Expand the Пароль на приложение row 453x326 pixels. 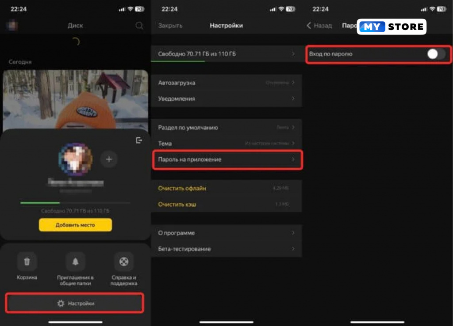tap(227, 159)
